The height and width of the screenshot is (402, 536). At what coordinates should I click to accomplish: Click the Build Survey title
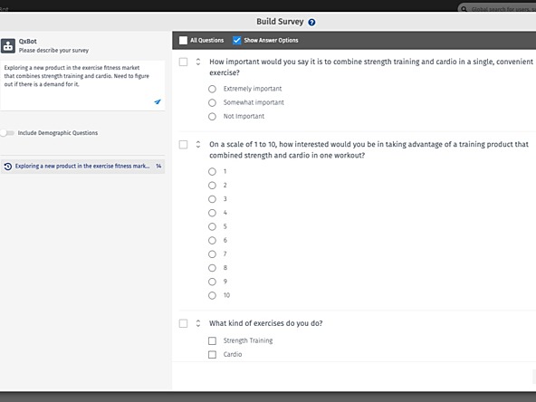[280, 22]
